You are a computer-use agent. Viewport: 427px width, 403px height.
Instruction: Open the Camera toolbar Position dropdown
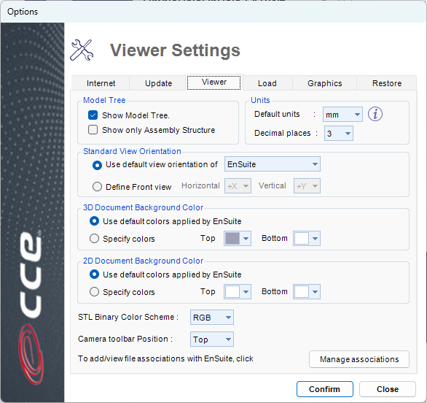pyautogui.click(x=212, y=339)
